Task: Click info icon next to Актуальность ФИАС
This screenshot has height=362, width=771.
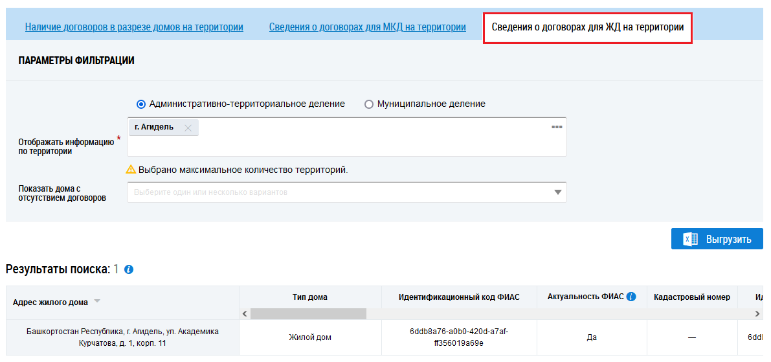Action: pyautogui.click(x=631, y=297)
